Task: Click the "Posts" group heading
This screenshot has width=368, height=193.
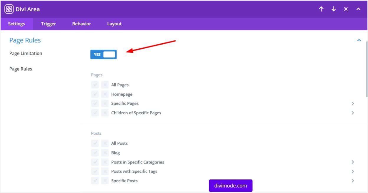Action: point(96,133)
